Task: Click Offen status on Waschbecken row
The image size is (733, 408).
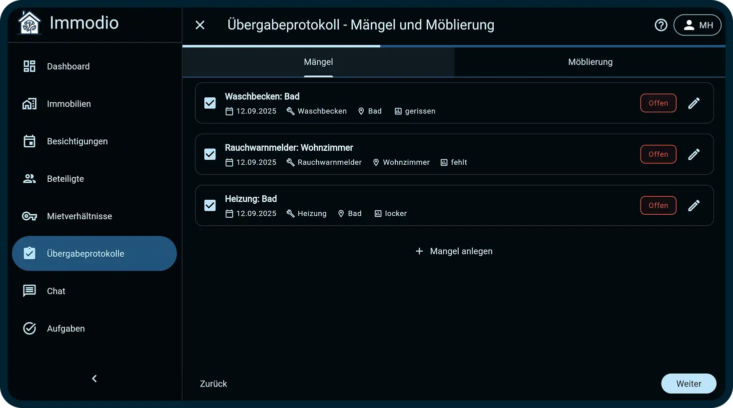Action: tap(658, 103)
